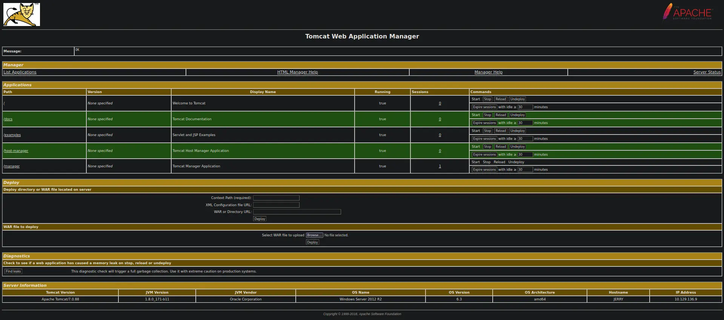View the 1 session for Tomcat Manager Application
Screen dimensions: 724x320
coord(440,166)
